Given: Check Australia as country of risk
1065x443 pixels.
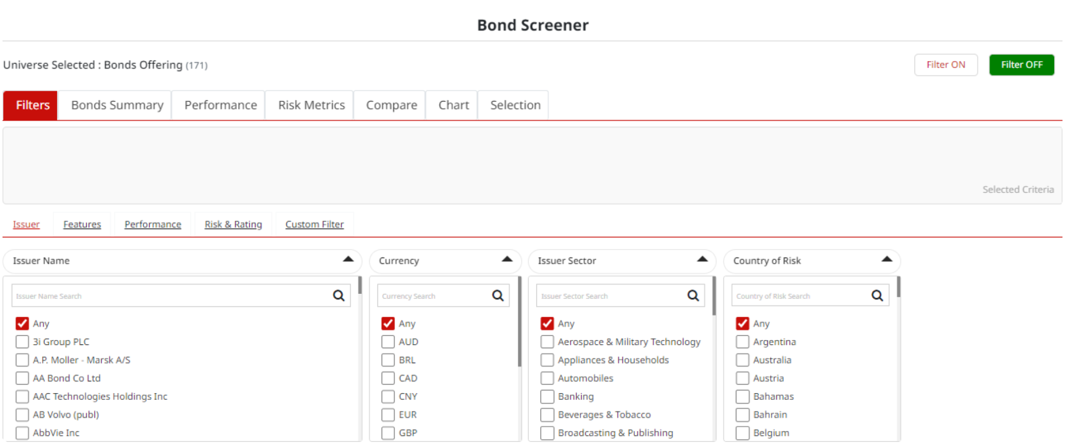Looking at the screenshot, I should tap(743, 360).
